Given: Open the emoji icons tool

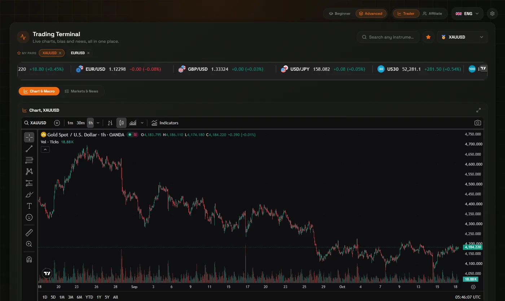Looking at the screenshot, I should click(29, 218).
